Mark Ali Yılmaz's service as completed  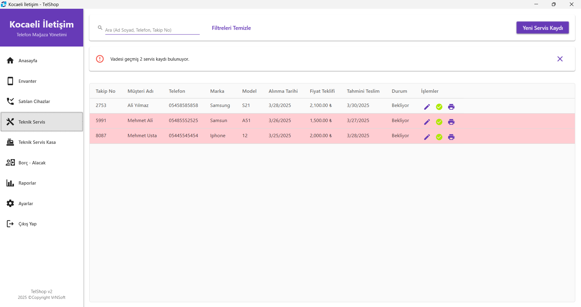(439, 107)
